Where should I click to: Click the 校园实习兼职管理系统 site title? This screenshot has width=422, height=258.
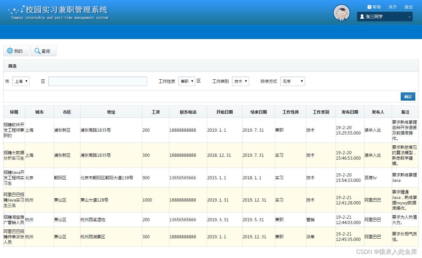click(x=66, y=10)
